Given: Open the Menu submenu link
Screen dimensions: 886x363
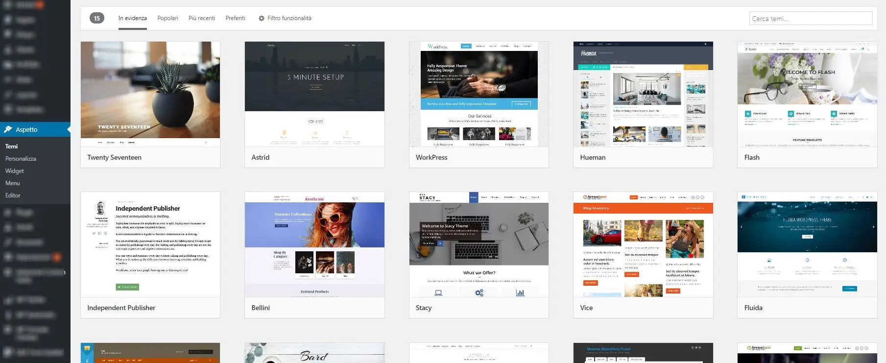Looking at the screenshot, I should point(13,183).
